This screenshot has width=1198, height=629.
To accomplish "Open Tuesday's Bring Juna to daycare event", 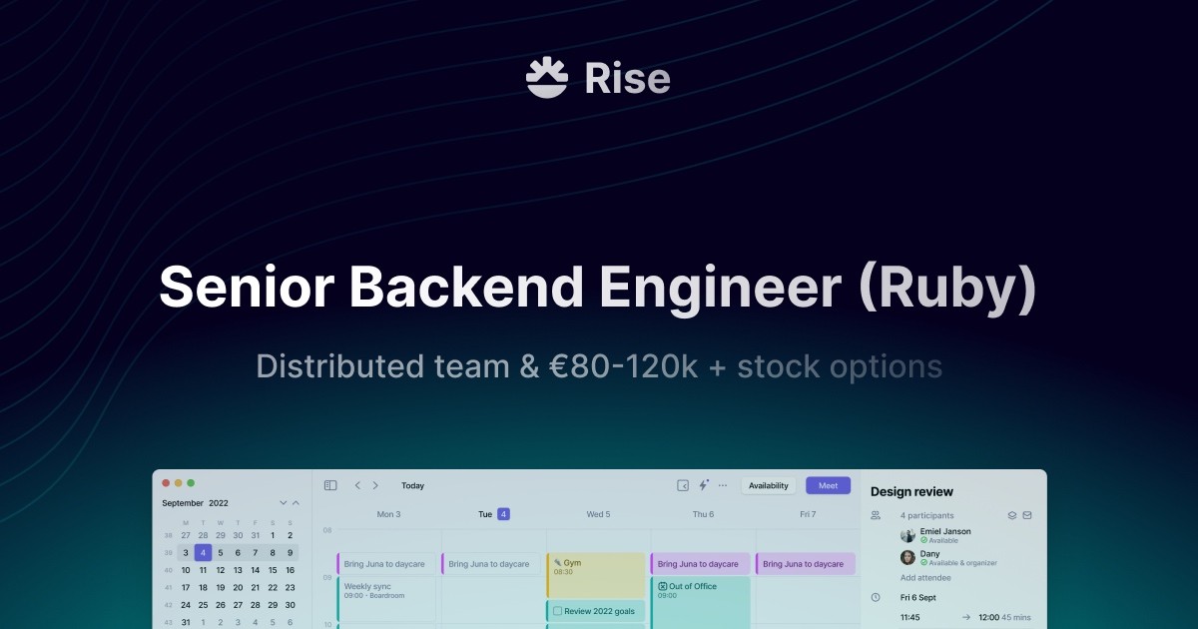I will pyautogui.click(x=491, y=564).
